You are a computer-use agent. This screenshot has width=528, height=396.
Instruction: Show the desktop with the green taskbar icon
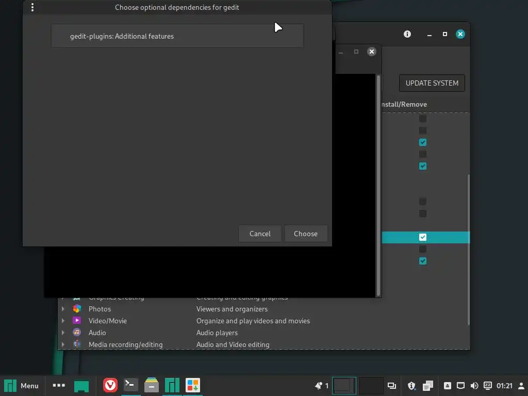click(81, 386)
